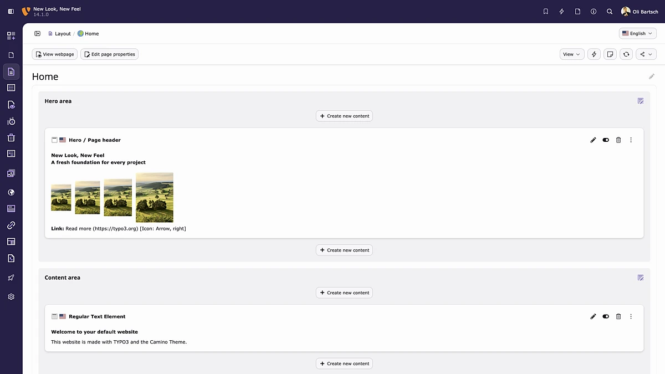This screenshot has height=374, width=665.
Task: Open the share dropdown in toolbar
Action: [x=646, y=54]
